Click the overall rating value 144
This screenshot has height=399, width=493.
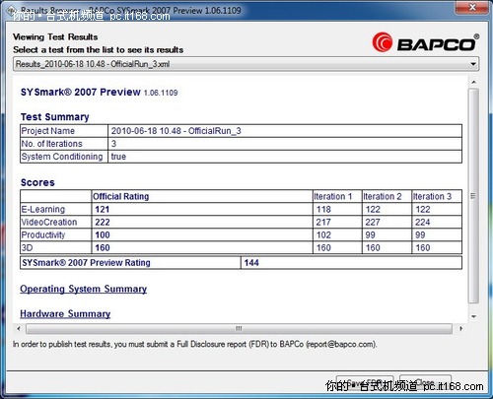click(x=251, y=262)
